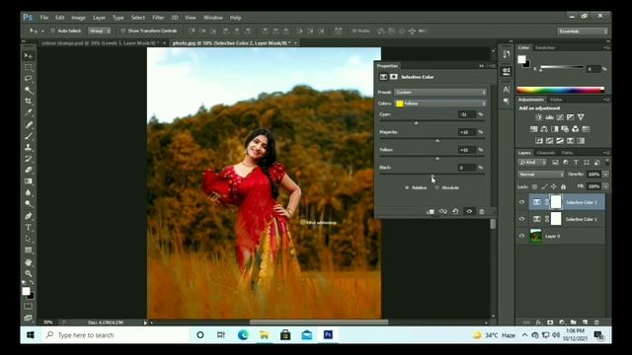The height and width of the screenshot is (355, 632).
Task: Open the Layer menu
Action: [x=99, y=18]
